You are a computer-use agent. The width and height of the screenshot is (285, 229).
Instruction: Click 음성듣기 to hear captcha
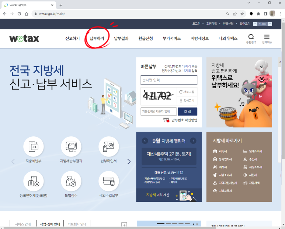[187, 101]
